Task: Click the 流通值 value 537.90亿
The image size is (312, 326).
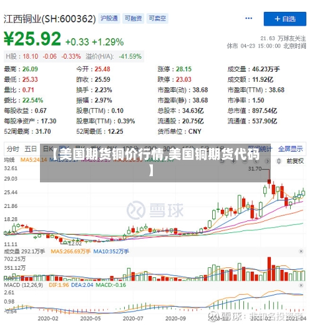Action: point(265,121)
